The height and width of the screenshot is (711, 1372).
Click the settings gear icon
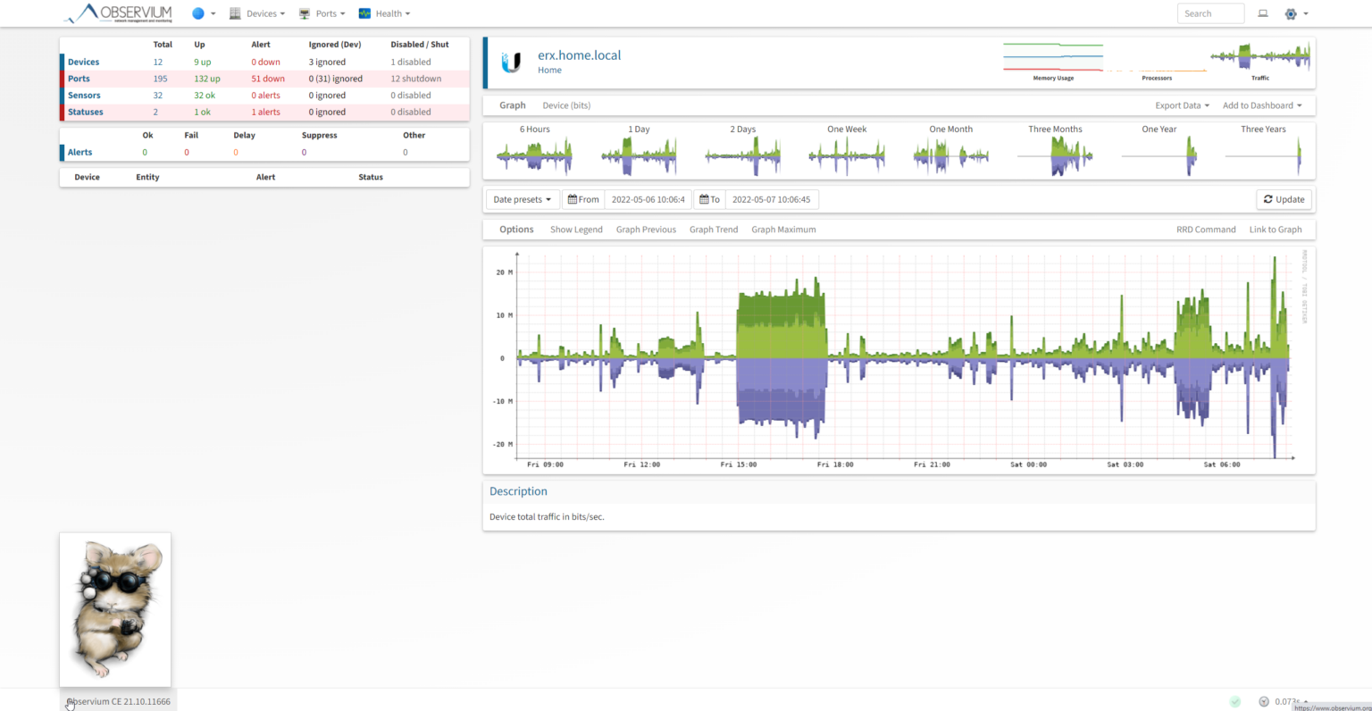pos(1289,13)
